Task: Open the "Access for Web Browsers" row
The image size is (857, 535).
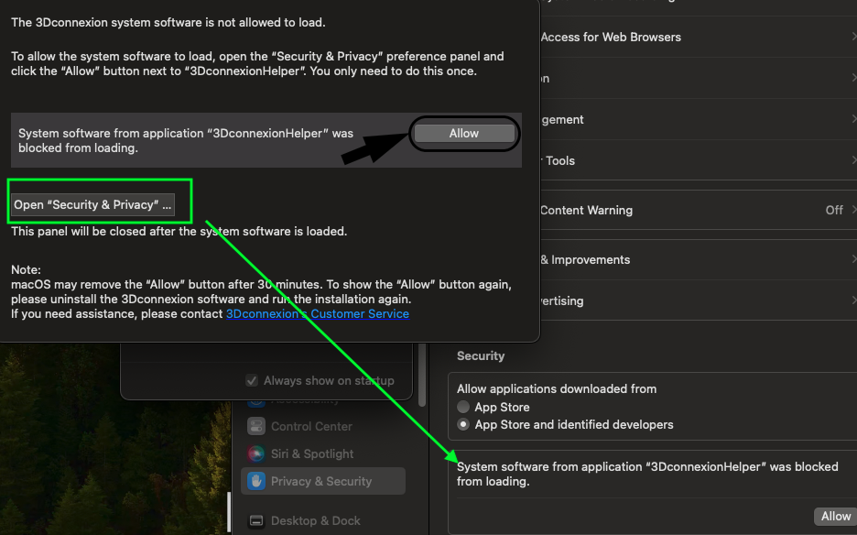Action: tap(698, 38)
